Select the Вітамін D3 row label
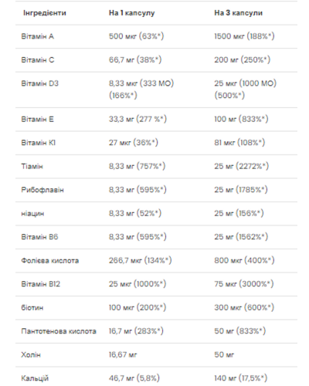309x386 pixels. coord(39,83)
